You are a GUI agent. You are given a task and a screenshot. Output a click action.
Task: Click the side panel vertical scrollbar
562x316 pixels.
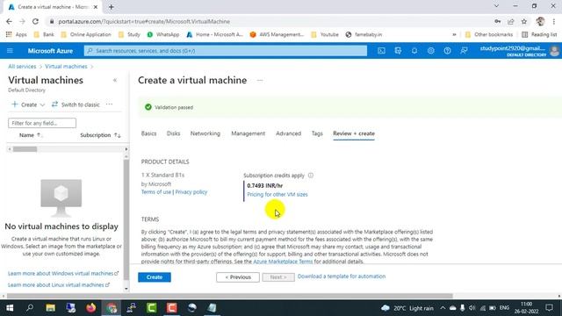126,219
